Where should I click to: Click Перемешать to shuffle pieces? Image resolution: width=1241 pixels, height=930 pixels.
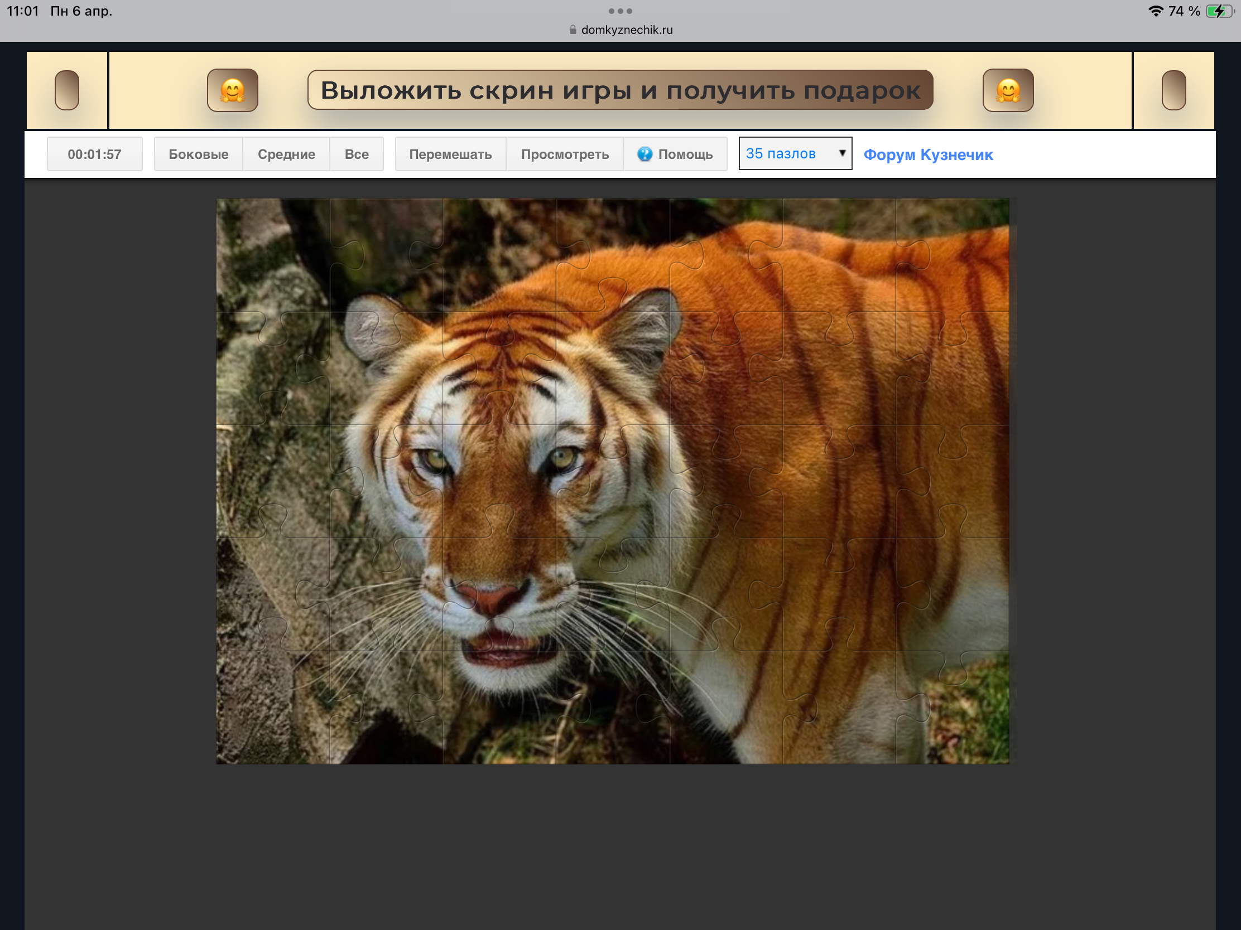[x=450, y=154]
